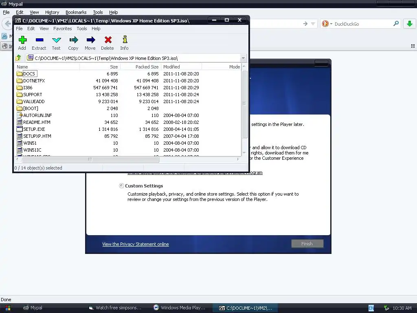Open the 7-Zip Edit menu
Image resolution: width=417 pixels, height=313 pixels.
point(31,29)
